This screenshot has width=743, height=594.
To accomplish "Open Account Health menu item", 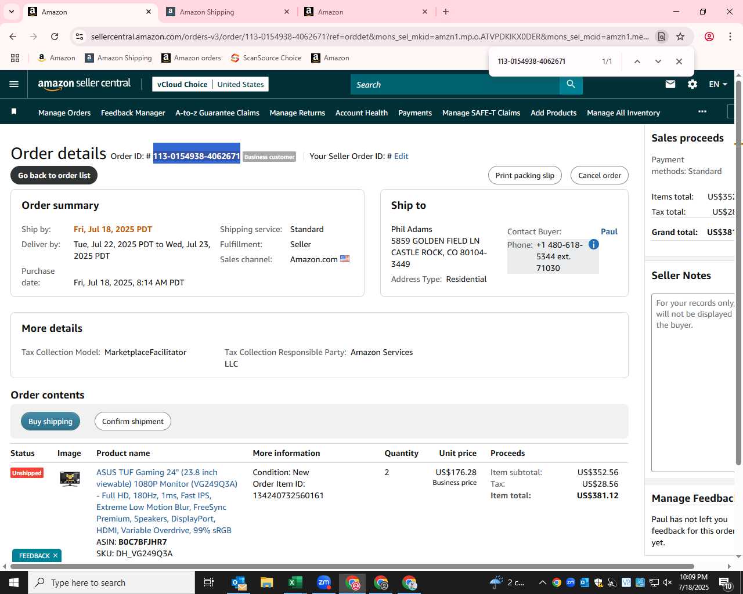I will pyautogui.click(x=362, y=113).
